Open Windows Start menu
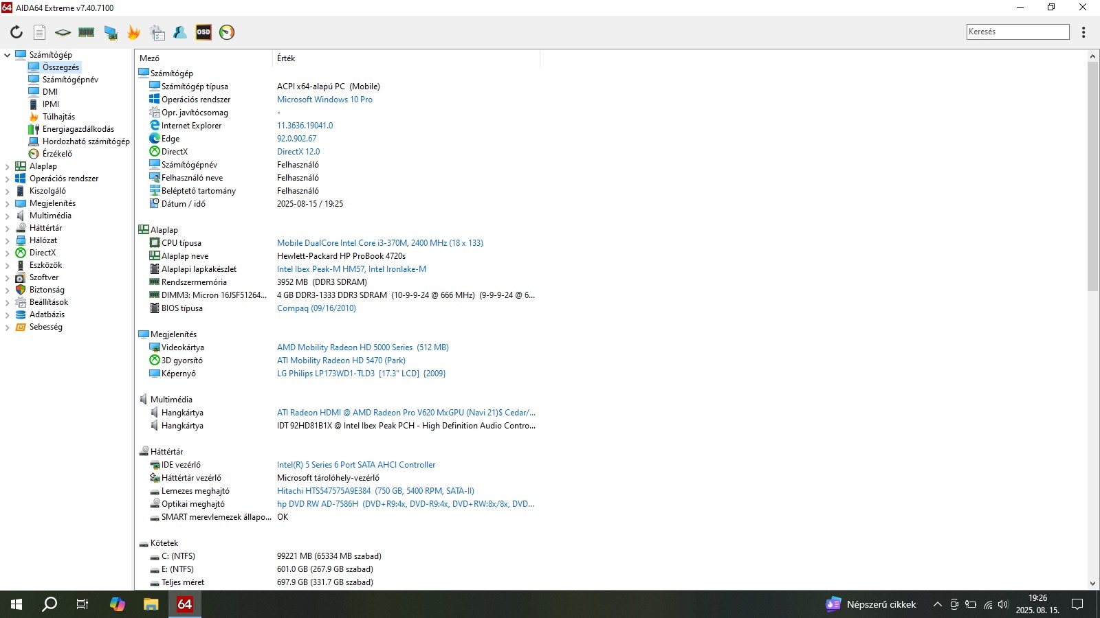 16,604
